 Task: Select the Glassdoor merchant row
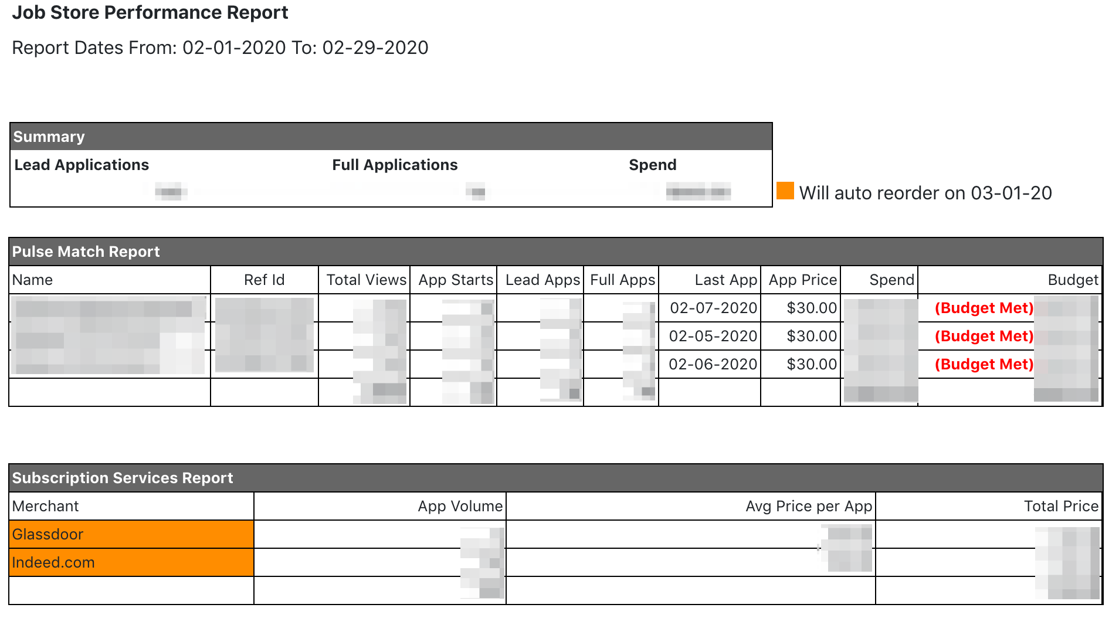[x=556, y=534]
